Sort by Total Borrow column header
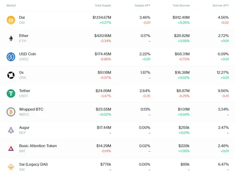This screenshot has height=174, width=235. click(x=181, y=5)
